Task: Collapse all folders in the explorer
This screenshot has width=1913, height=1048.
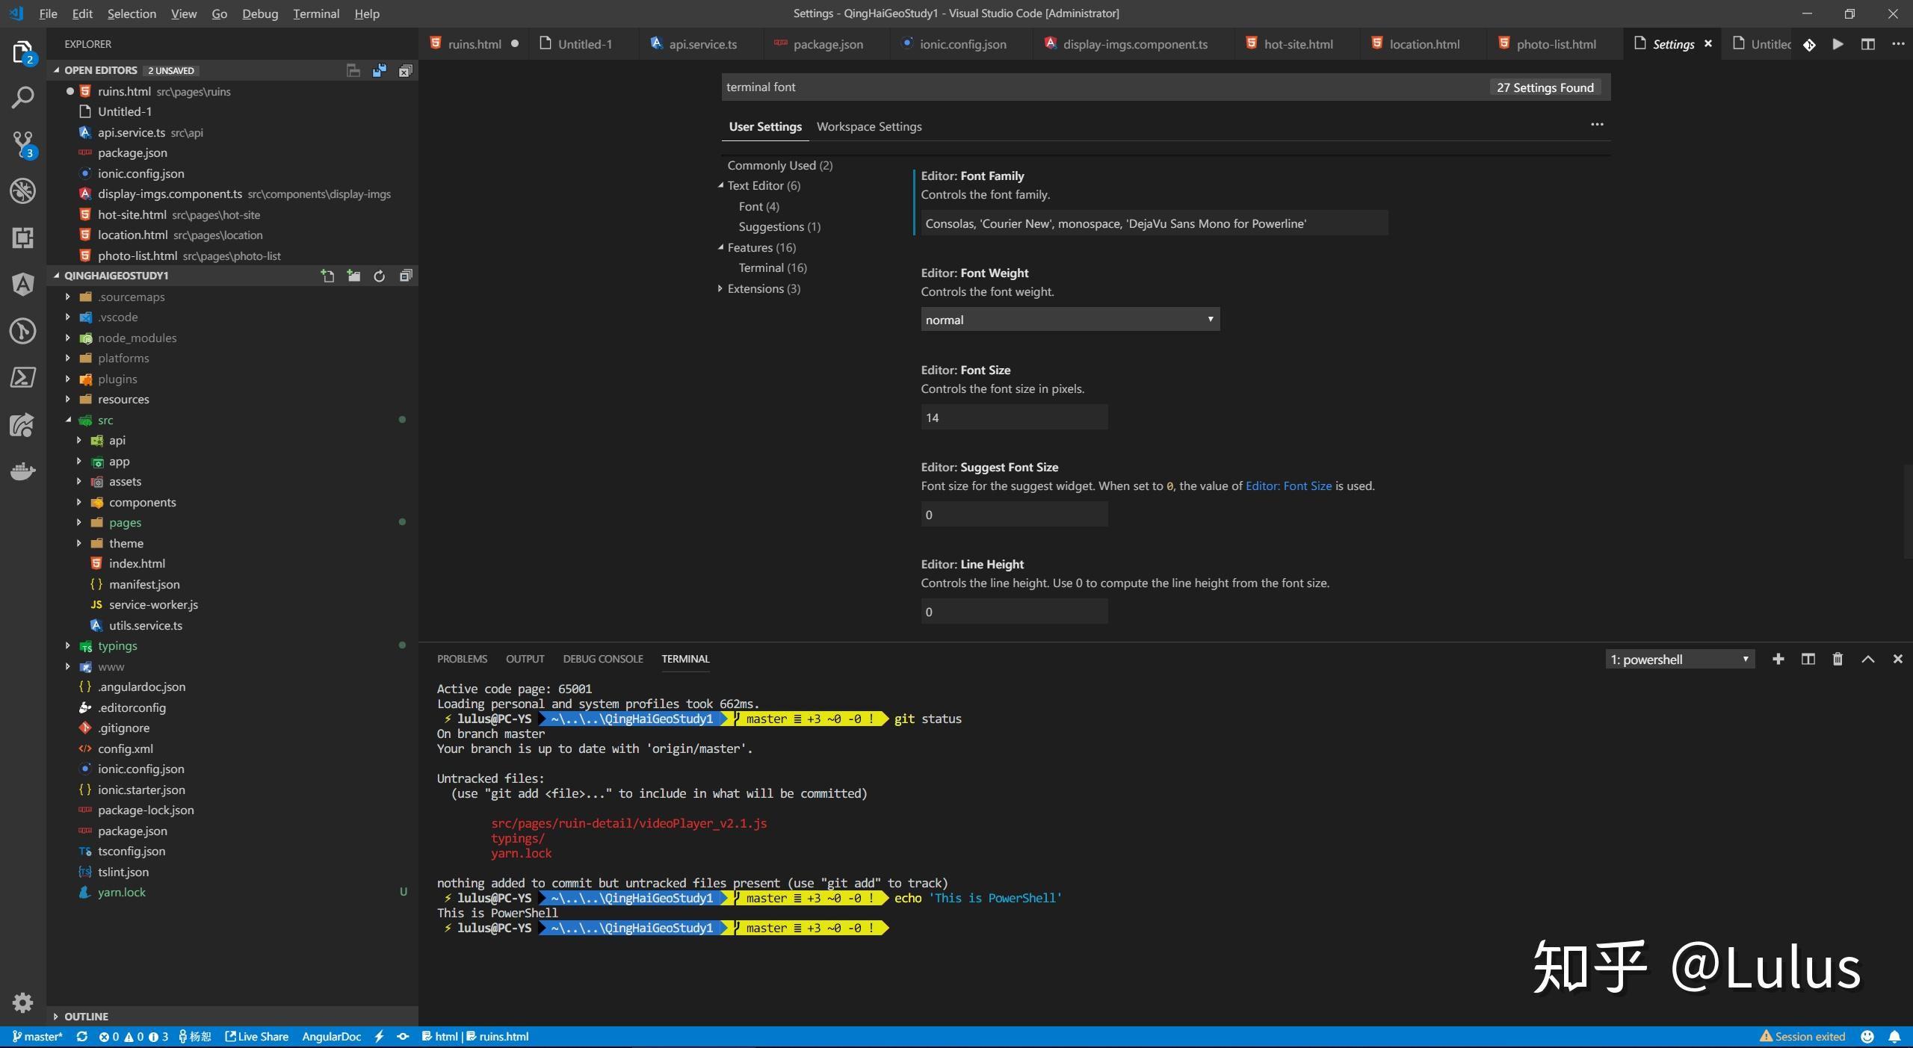Action: click(x=405, y=276)
